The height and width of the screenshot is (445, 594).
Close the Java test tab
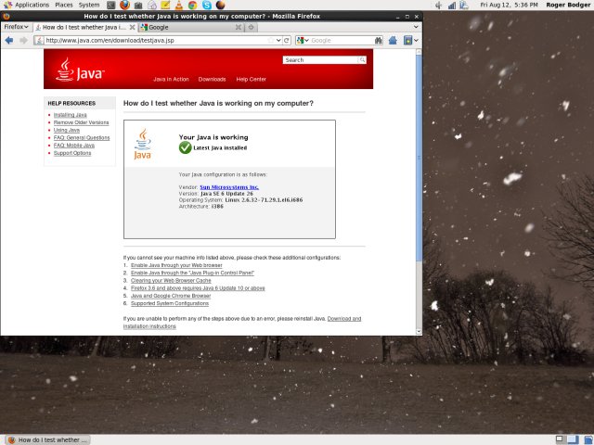[x=132, y=27]
